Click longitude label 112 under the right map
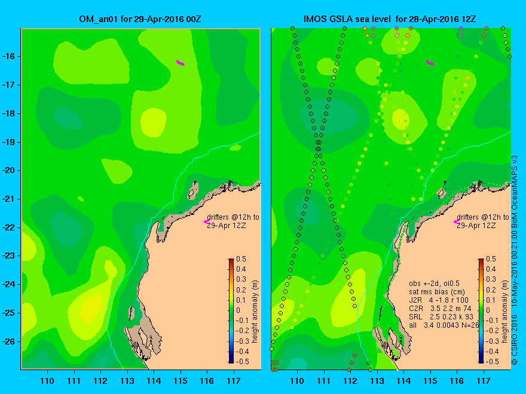The height and width of the screenshot is (394, 526). [x=350, y=381]
